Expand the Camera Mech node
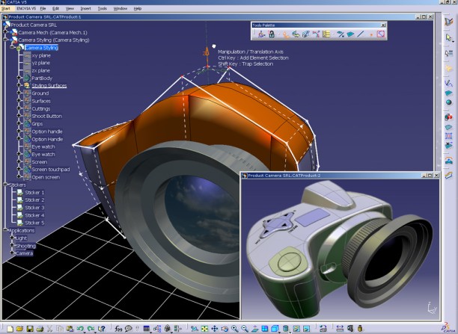458x334 pixels. pyautogui.click(x=5, y=31)
